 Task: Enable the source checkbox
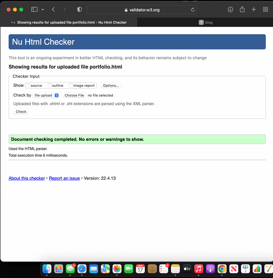point(28,85)
